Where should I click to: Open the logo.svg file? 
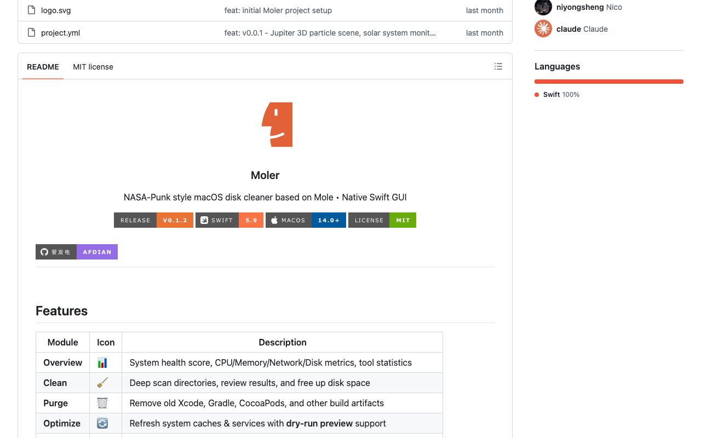pos(56,10)
